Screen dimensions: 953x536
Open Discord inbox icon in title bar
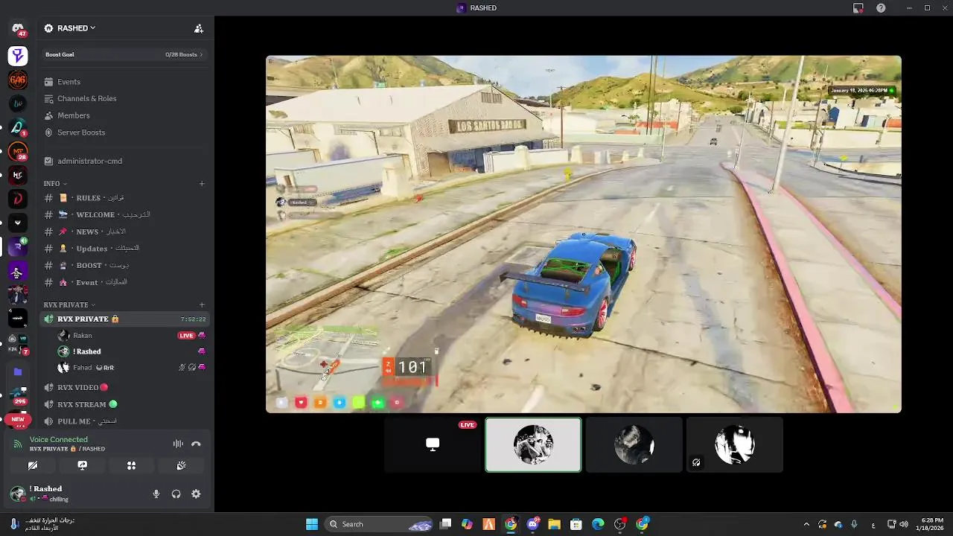pos(858,7)
